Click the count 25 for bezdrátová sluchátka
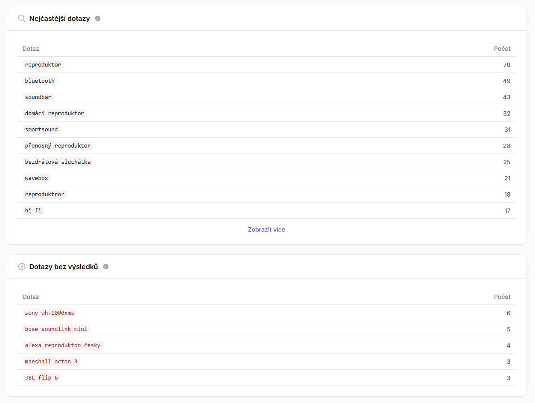The image size is (535, 403). click(x=507, y=162)
